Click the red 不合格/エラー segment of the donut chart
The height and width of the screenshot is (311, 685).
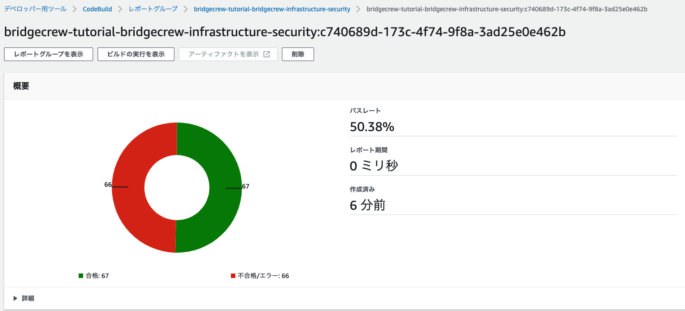click(129, 188)
